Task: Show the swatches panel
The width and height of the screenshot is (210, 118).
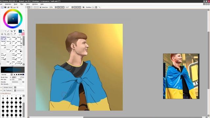Action: tap(14, 7)
